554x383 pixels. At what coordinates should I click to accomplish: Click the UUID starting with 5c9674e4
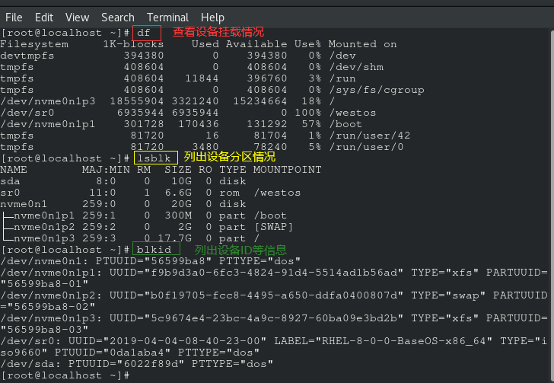[274, 318]
